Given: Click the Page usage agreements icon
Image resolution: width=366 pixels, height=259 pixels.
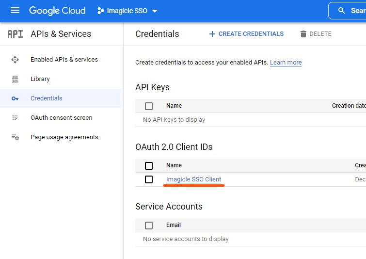Looking at the screenshot, I should point(15,137).
